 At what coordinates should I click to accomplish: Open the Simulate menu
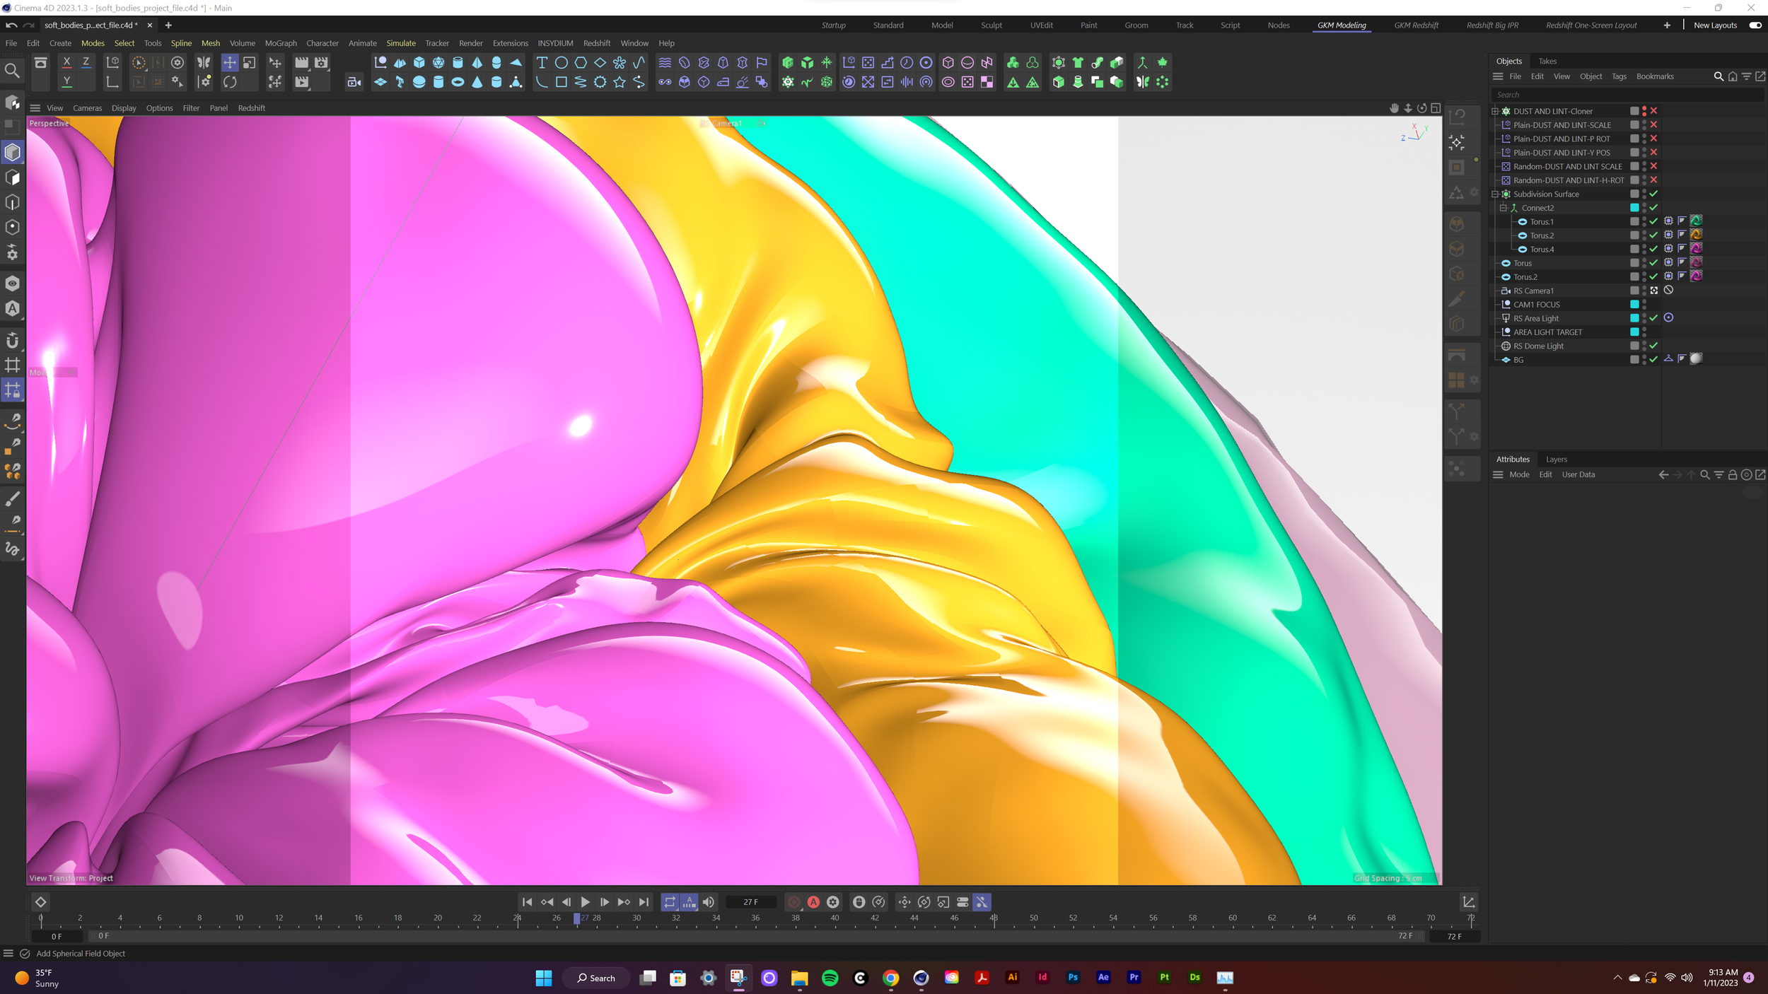[x=401, y=44]
